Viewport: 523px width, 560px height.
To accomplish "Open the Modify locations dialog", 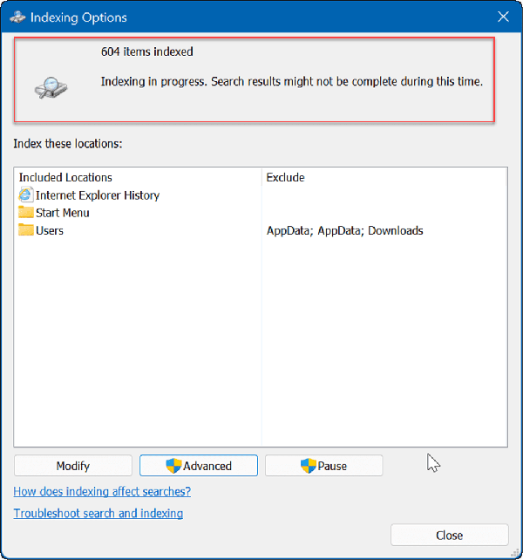I will coord(73,466).
